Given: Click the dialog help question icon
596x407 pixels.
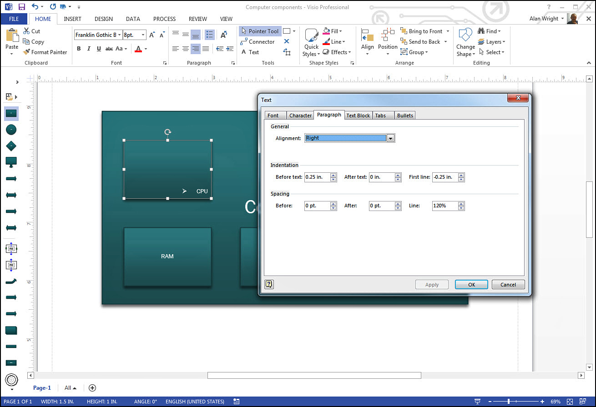Looking at the screenshot, I should [x=269, y=284].
